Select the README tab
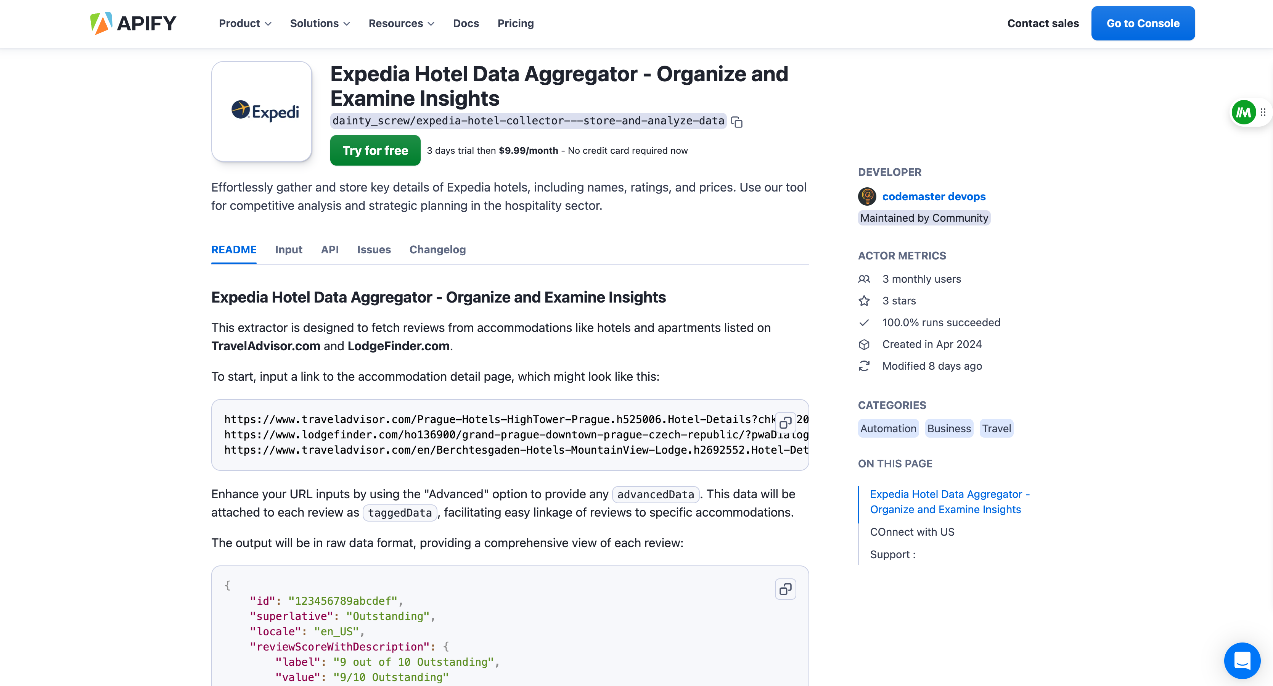The image size is (1273, 686). (x=234, y=250)
